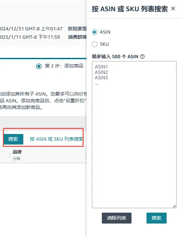Click inside the ASIN list text area
The image size is (181, 236).
click(134, 135)
